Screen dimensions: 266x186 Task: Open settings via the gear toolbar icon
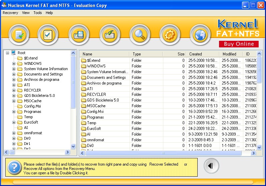170,35
